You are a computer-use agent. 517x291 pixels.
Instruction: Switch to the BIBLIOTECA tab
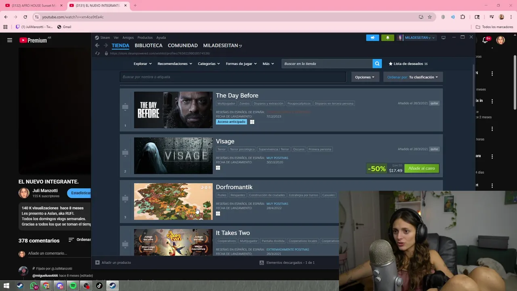click(x=149, y=46)
